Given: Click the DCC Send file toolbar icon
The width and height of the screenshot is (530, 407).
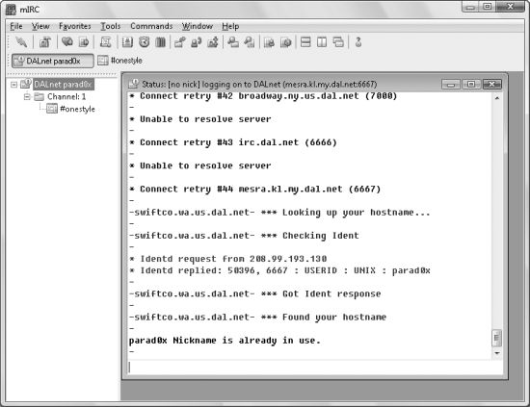Looking at the screenshot, I should point(180,42).
